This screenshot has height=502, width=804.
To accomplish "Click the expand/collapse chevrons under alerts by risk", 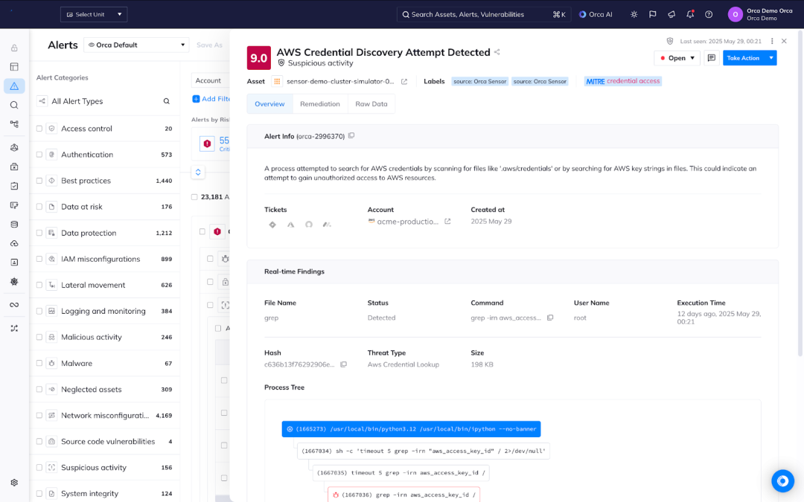I will tap(198, 172).
